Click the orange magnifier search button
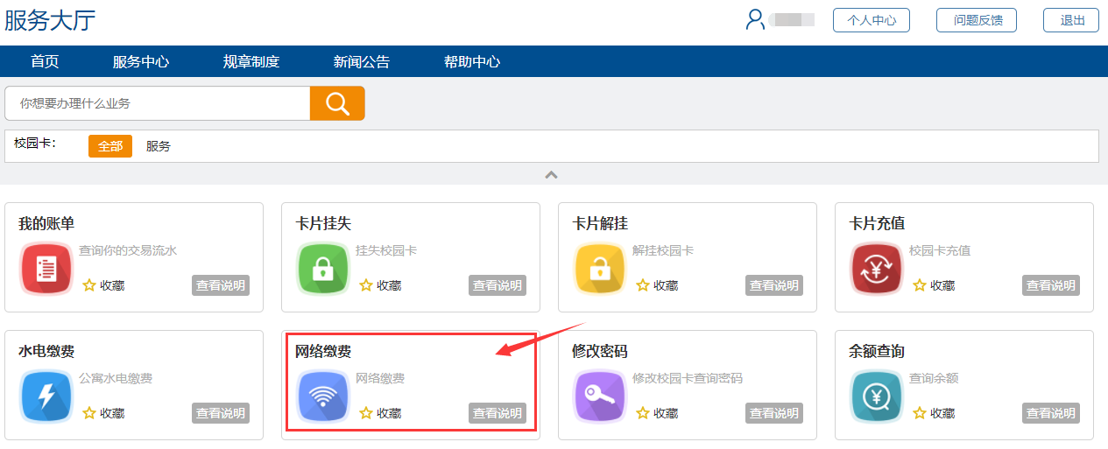1108x449 pixels. [337, 103]
